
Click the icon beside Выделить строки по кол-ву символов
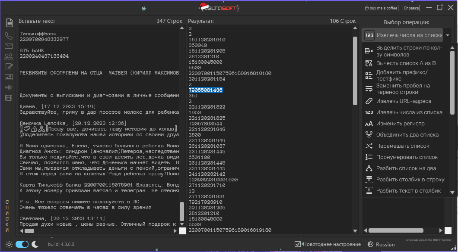click(x=369, y=51)
